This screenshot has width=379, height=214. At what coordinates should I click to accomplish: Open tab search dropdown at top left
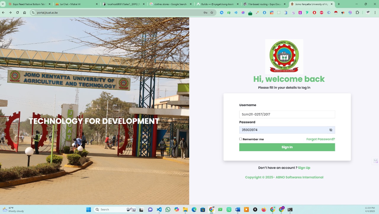[x=3, y=4]
